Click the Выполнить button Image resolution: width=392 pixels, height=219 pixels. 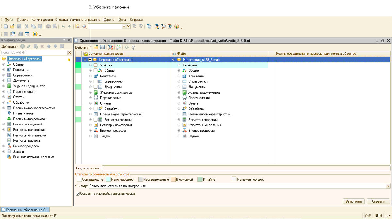(x=354, y=201)
